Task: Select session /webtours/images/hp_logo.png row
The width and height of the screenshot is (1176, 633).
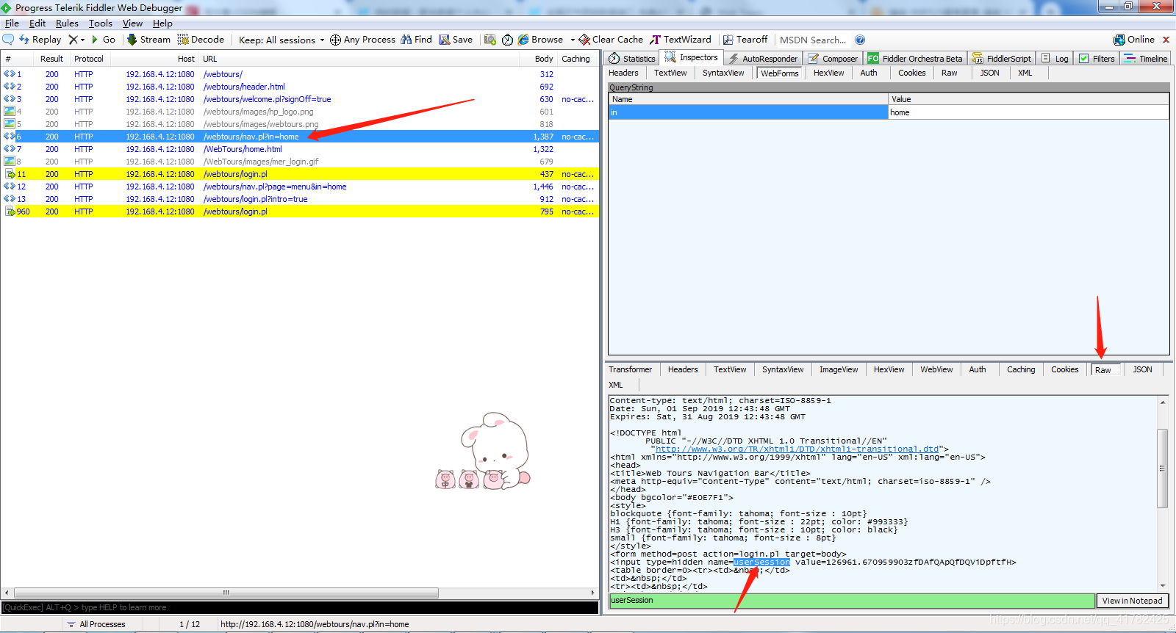Action: [x=300, y=112]
